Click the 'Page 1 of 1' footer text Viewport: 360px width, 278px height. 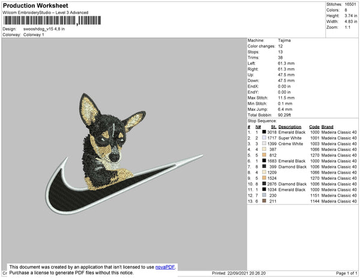tap(347, 273)
